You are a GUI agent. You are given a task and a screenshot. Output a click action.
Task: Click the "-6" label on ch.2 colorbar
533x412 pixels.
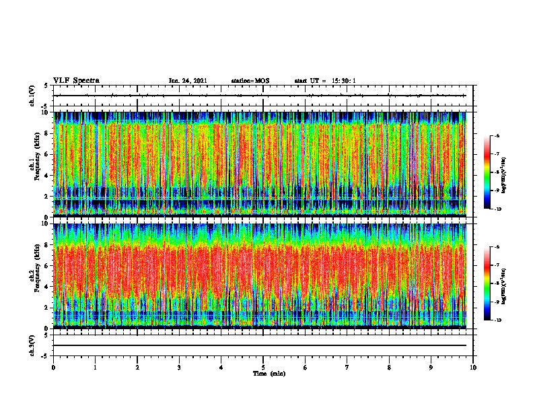pos(497,247)
